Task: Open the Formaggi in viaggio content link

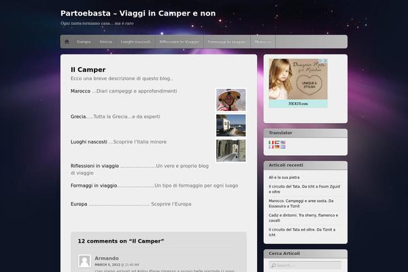Action: 94,186
